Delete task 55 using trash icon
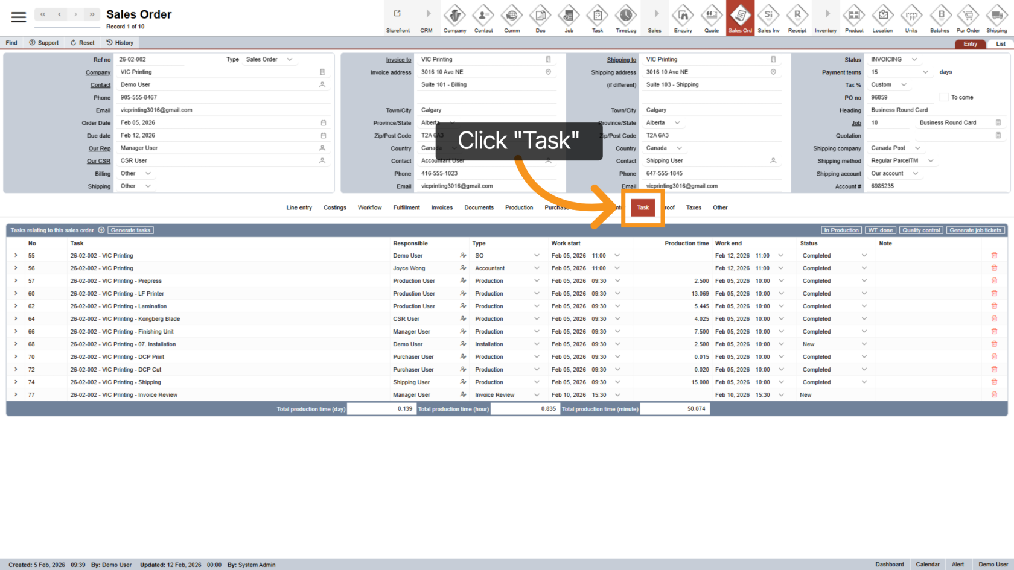The height and width of the screenshot is (570, 1014). point(994,256)
